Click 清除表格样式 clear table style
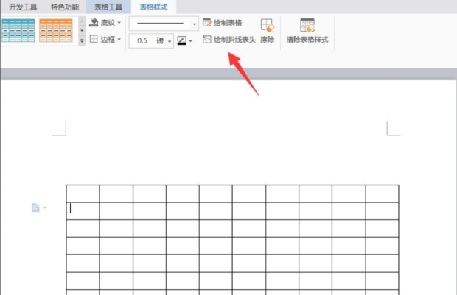The image size is (457, 295). (307, 31)
